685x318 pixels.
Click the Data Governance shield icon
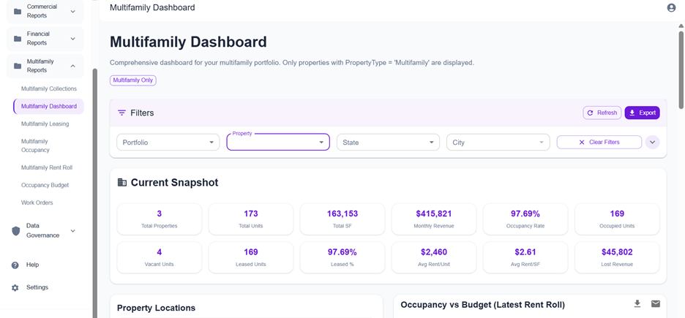[16, 231]
